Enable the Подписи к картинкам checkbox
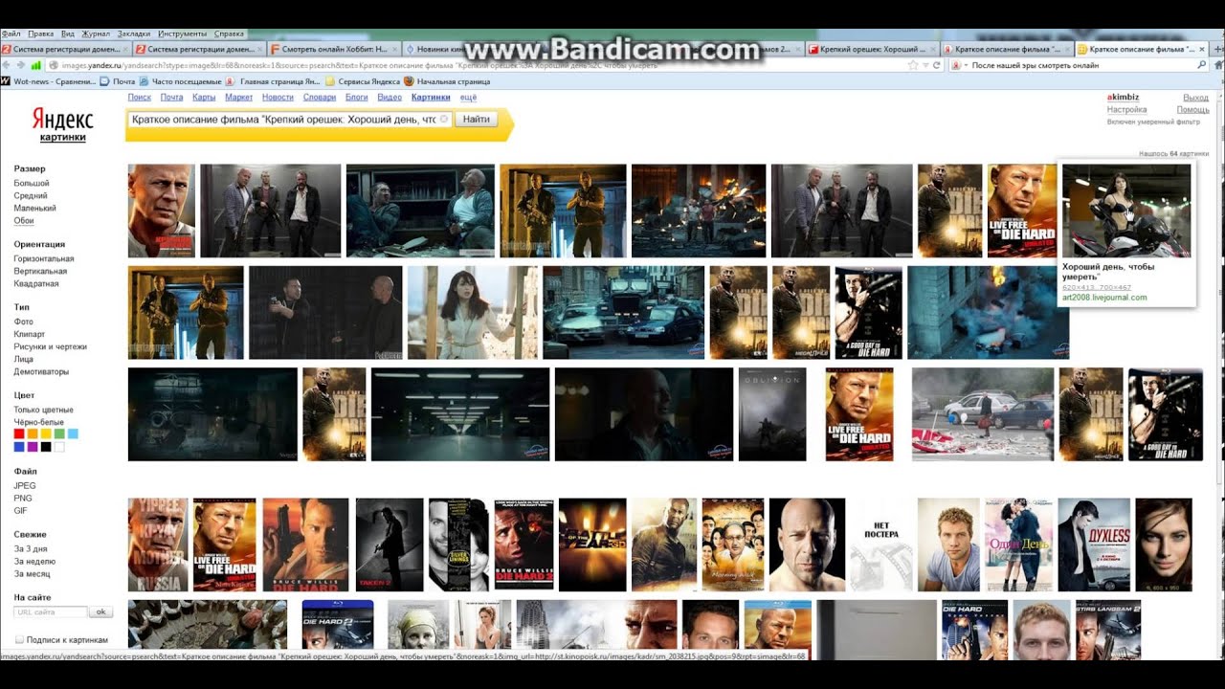The height and width of the screenshot is (689, 1225). (19, 639)
